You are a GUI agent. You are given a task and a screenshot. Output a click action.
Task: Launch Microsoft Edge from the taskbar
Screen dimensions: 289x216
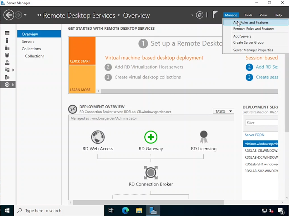pos(125,210)
